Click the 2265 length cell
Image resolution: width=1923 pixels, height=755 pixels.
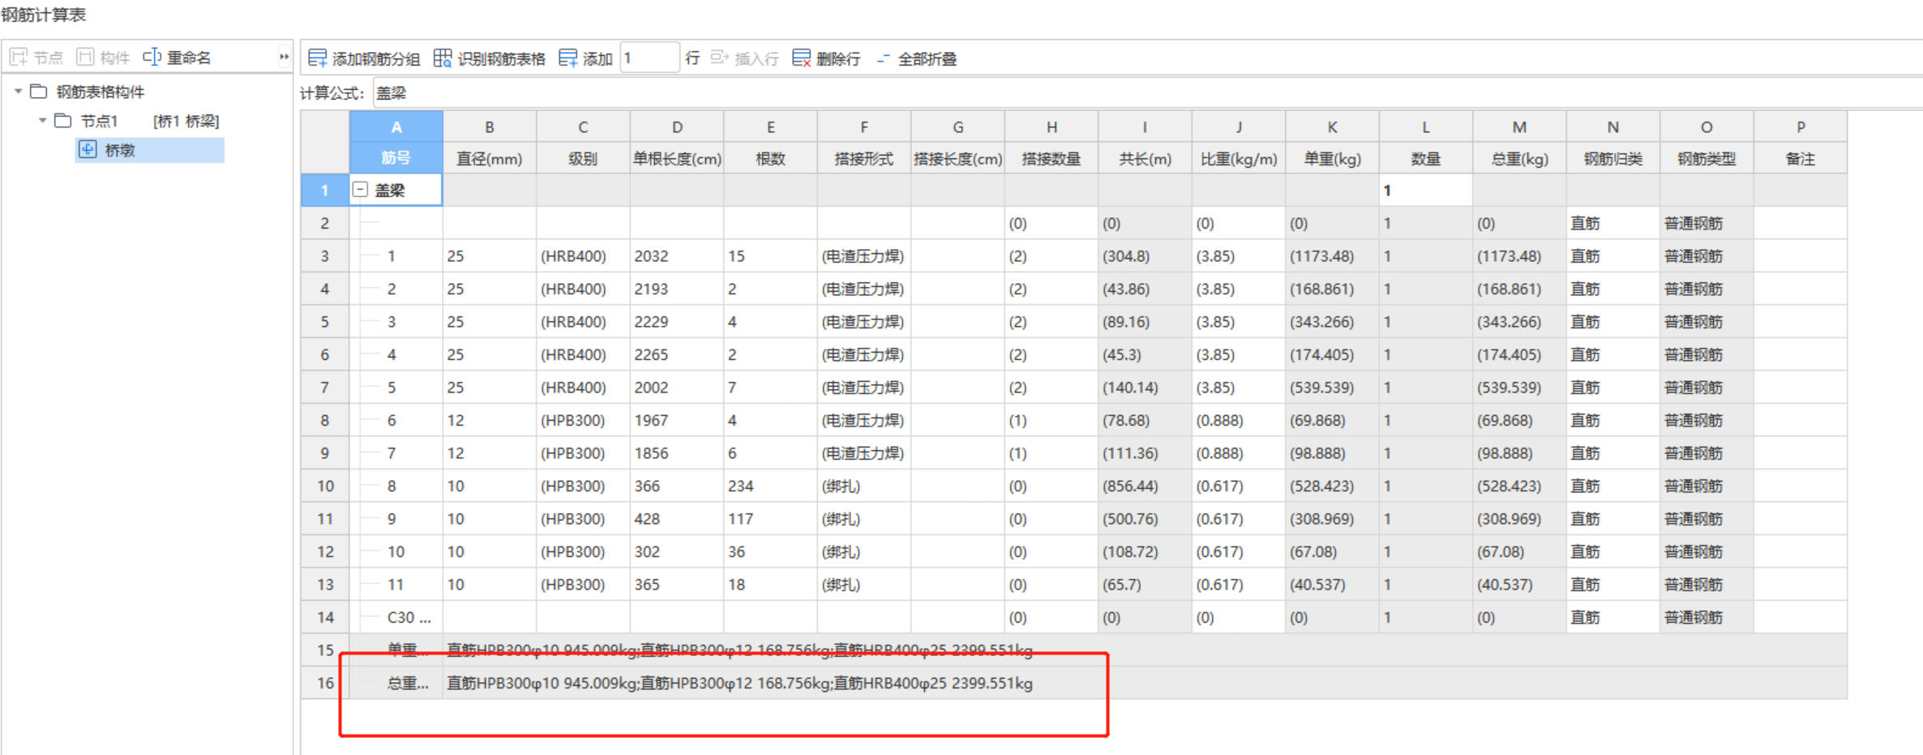click(x=677, y=354)
